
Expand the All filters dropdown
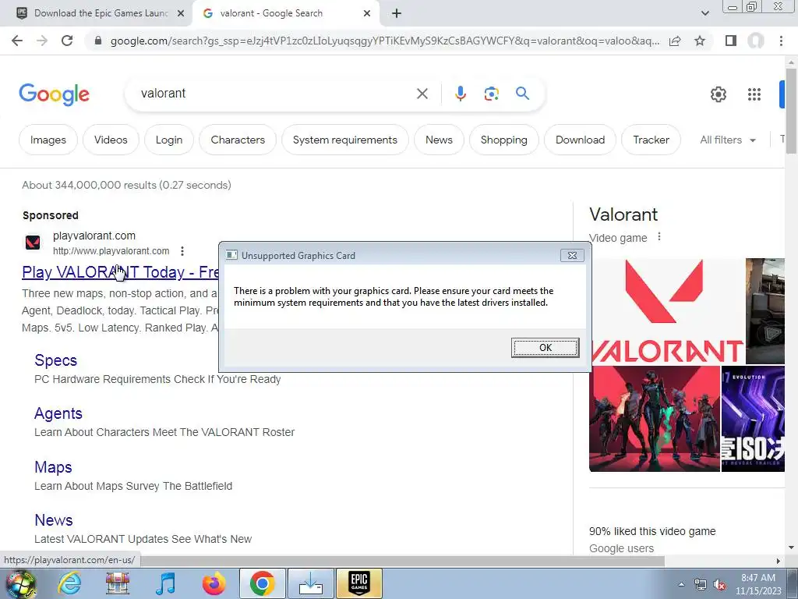[x=728, y=140]
